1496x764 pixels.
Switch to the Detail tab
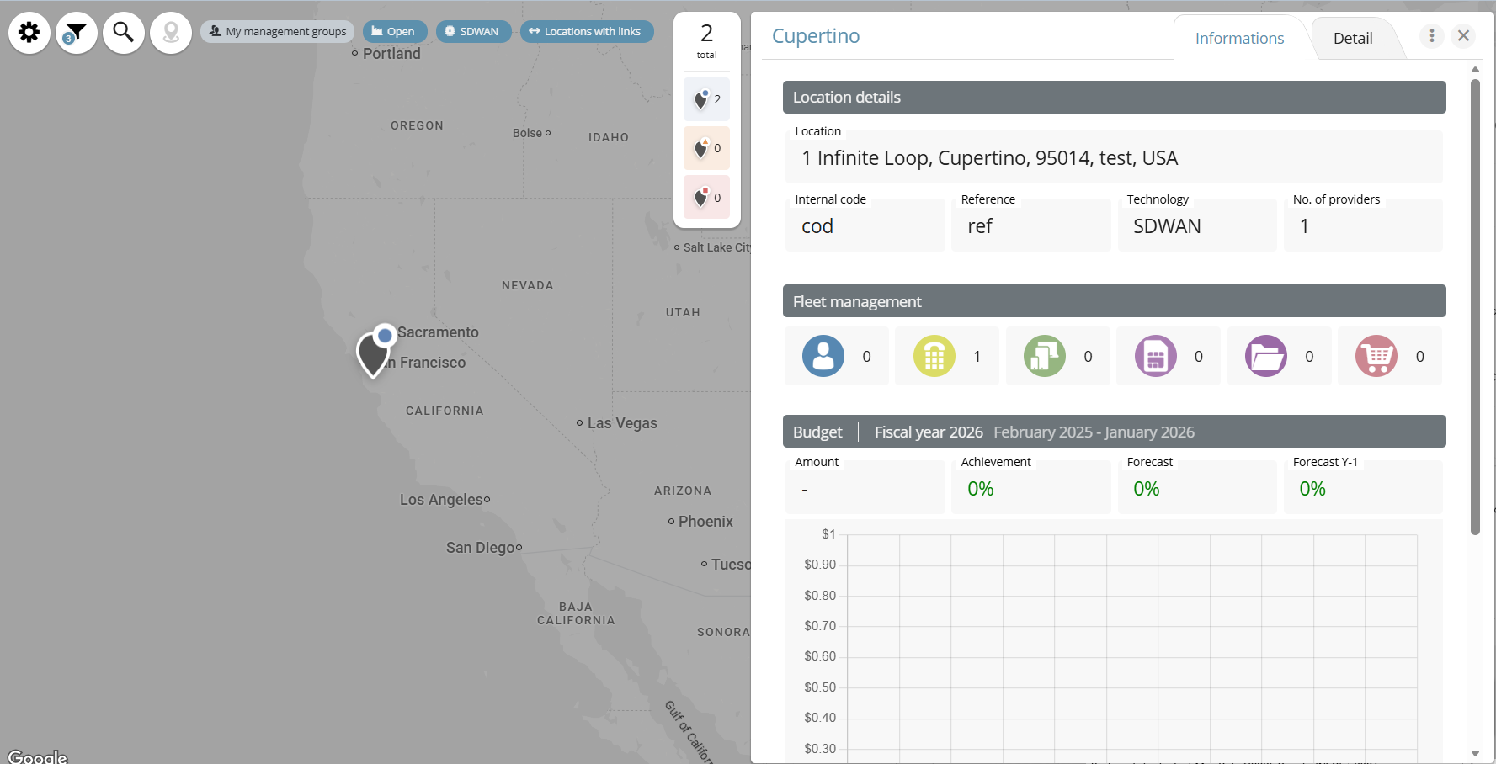[1352, 39]
